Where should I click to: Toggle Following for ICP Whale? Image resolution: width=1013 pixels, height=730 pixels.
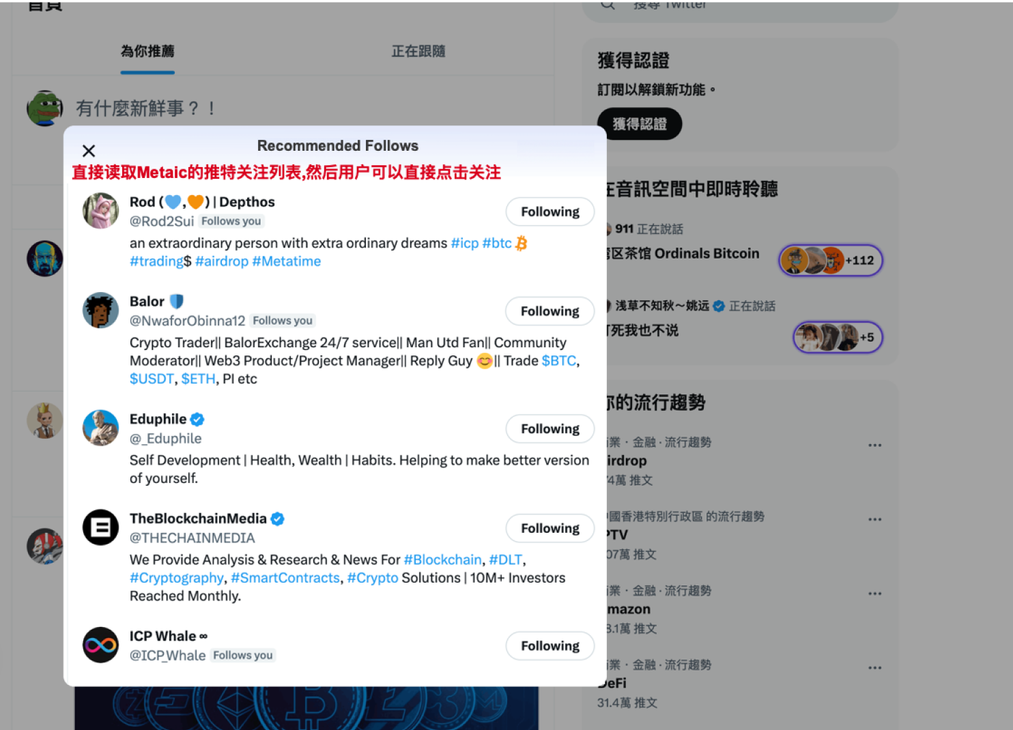tap(550, 645)
